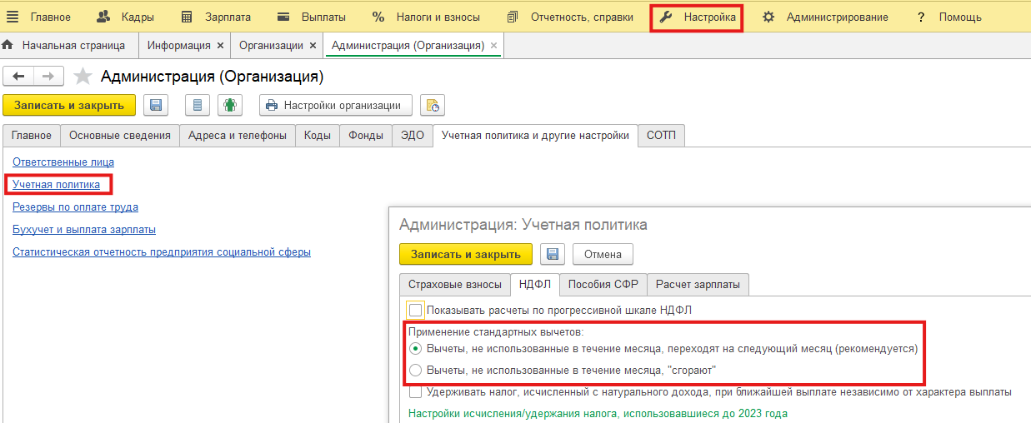Open the Главное form tab
This screenshot has height=423, width=1031.
click(x=32, y=136)
